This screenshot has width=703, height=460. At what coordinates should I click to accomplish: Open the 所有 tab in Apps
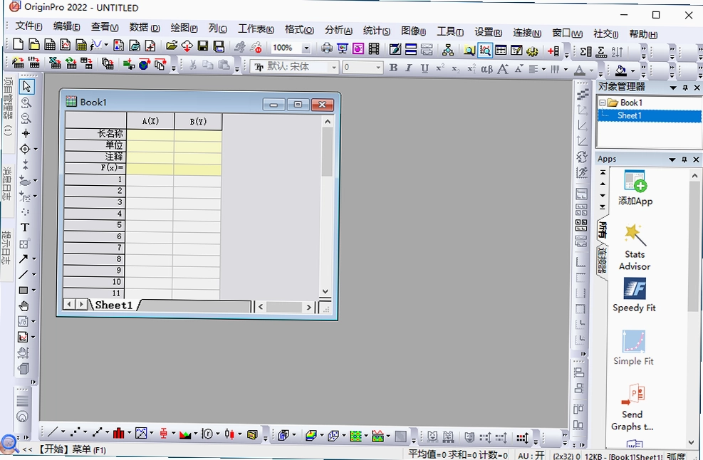pos(602,230)
